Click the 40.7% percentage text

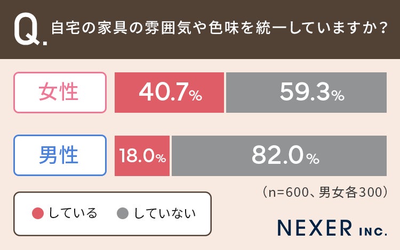click(171, 92)
